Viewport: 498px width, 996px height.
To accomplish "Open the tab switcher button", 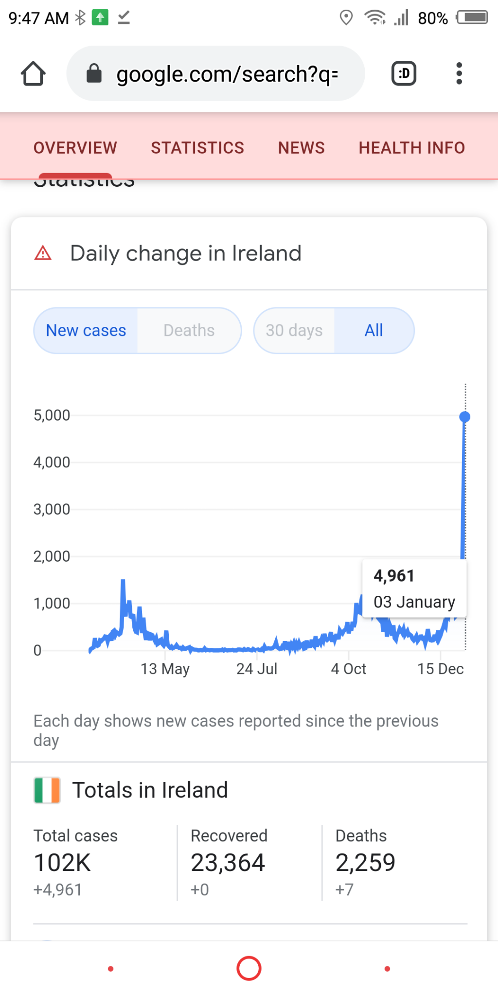I will tap(404, 74).
